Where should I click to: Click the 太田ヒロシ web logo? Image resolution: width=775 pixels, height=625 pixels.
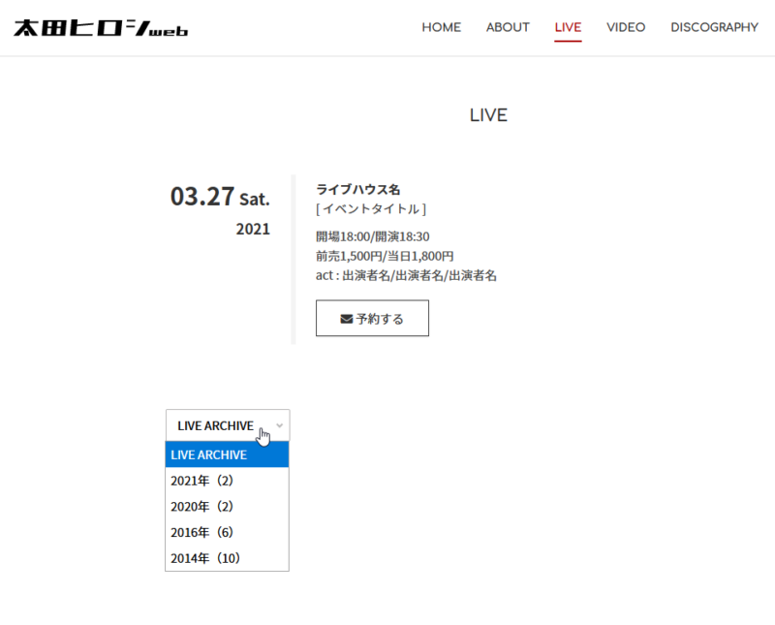(x=101, y=28)
